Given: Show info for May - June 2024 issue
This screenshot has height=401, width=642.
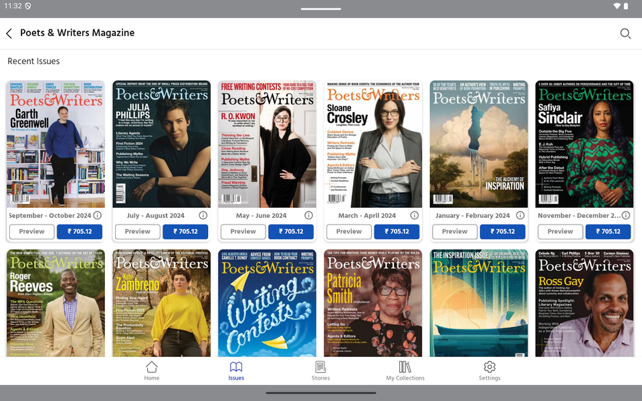Looking at the screenshot, I should (309, 215).
